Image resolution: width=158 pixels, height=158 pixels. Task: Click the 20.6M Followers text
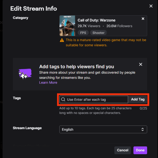click(119, 26)
